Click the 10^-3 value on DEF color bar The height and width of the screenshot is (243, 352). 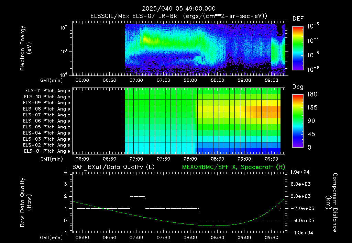pos(313,26)
